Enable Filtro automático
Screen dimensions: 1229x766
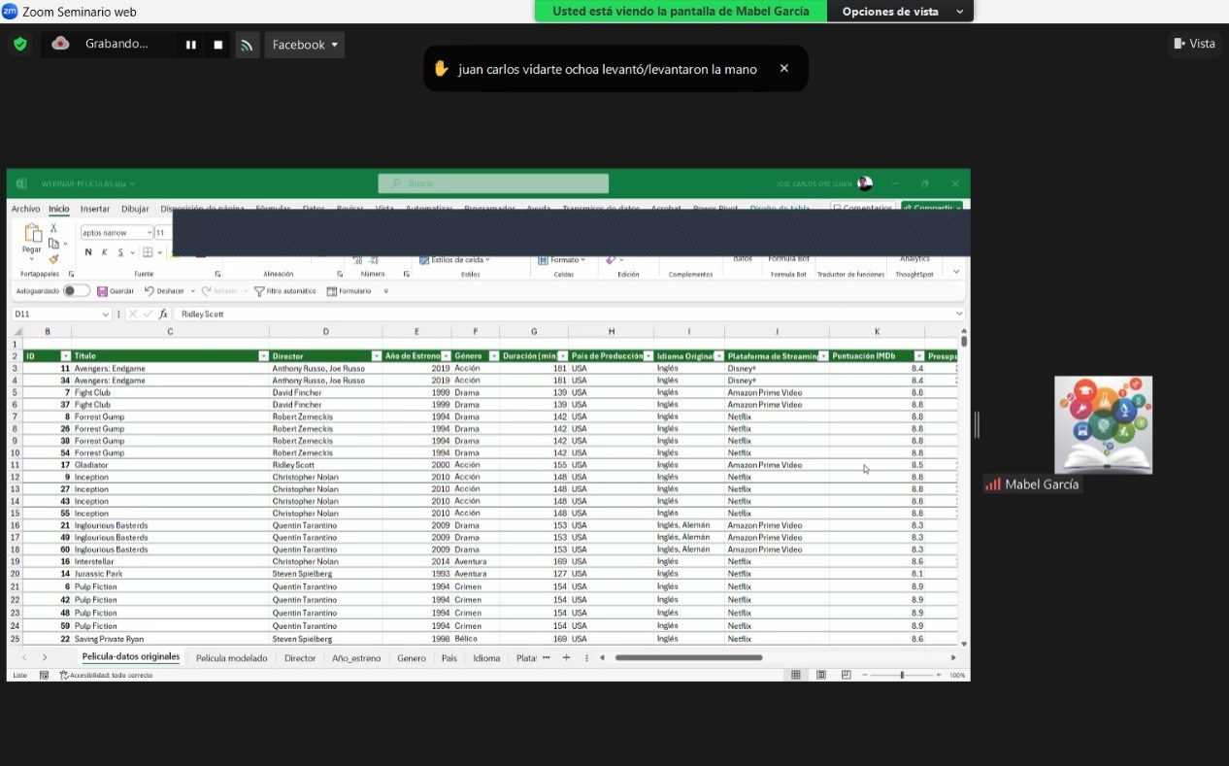point(285,291)
